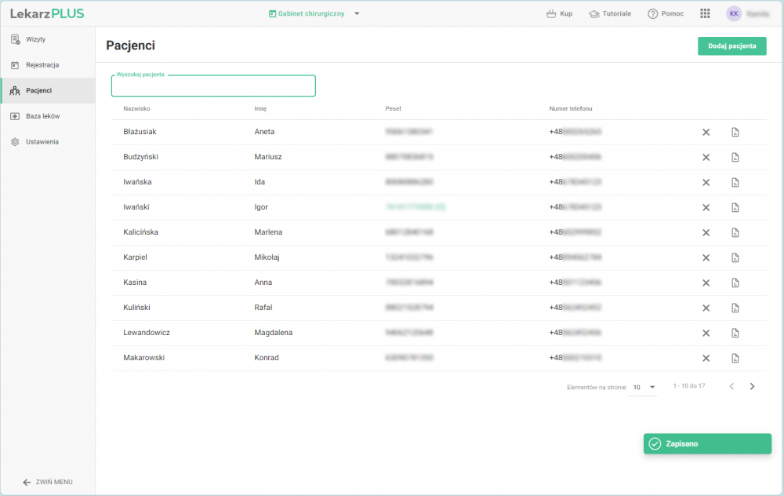
Task: Open the apps grid icon
Action: 705,13
